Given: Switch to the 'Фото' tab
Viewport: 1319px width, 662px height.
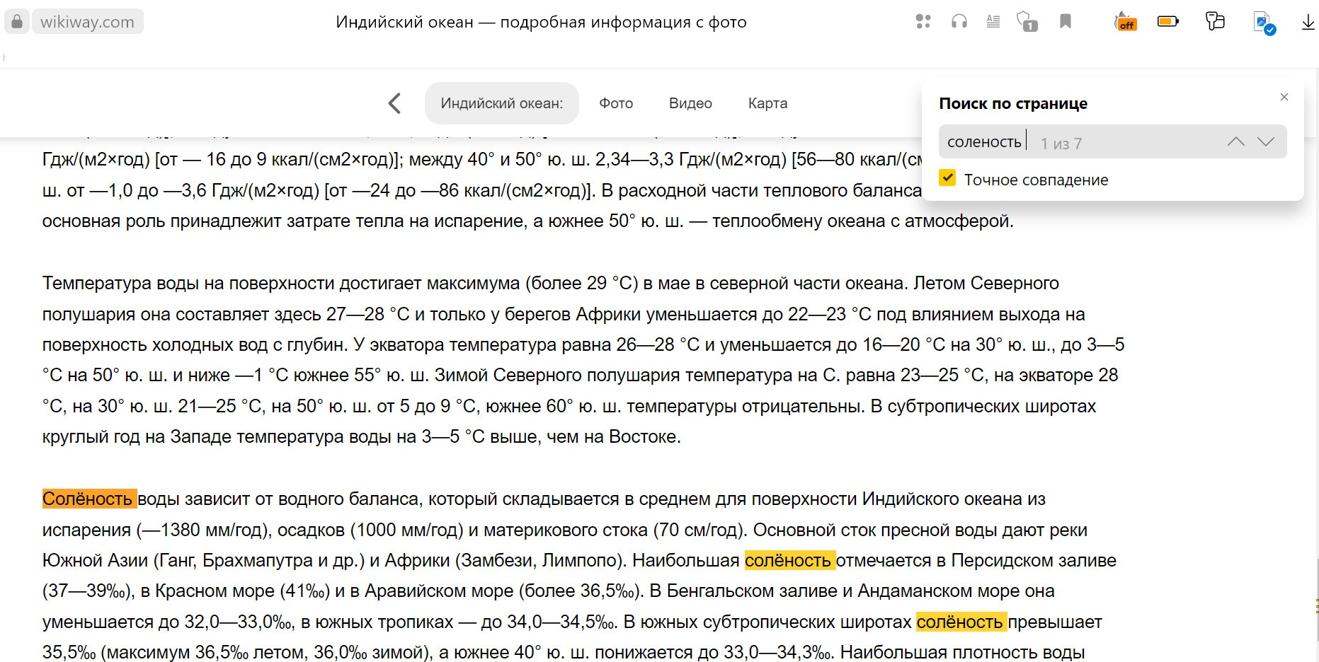Looking at the screenshot, I should pos(616,103).
